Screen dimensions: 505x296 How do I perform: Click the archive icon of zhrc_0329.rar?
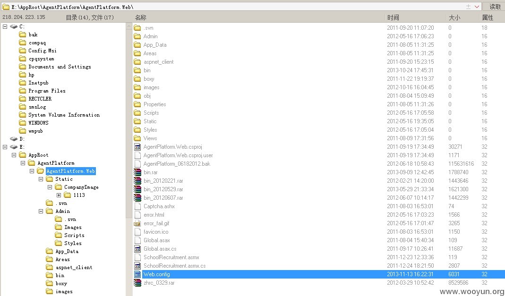[137, 283]
